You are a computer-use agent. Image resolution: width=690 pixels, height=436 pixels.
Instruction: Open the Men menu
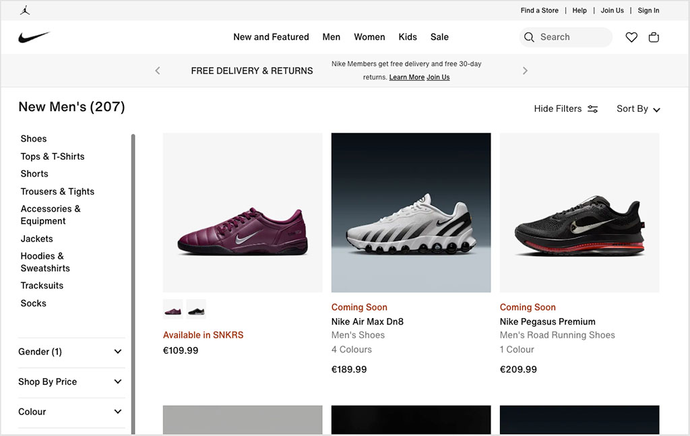pyautogui.click(x=332, y=37)
